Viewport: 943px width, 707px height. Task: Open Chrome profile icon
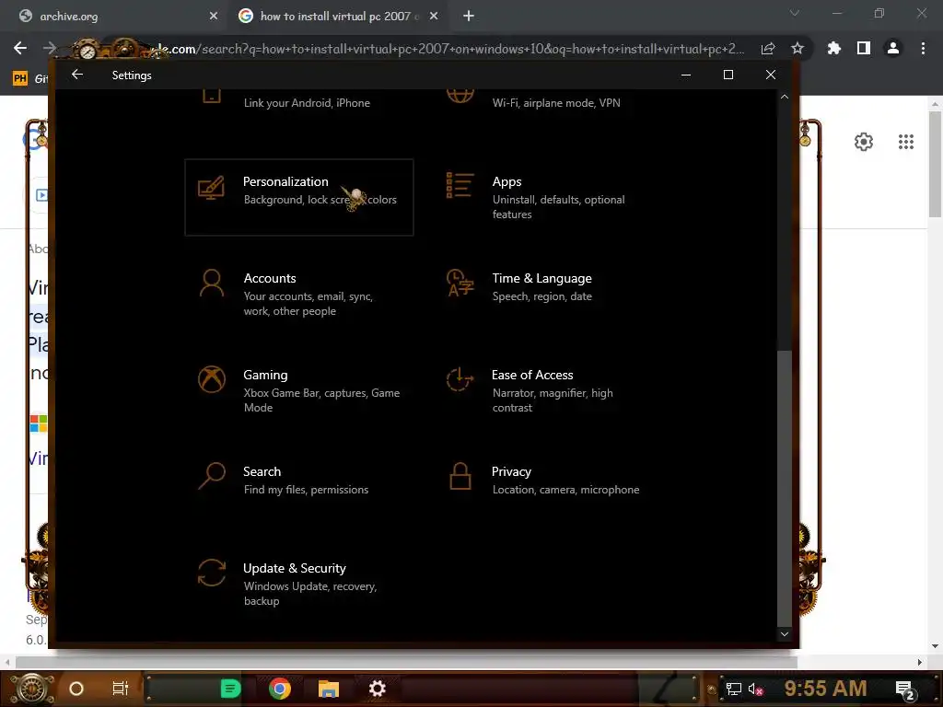click(x=893, y=48)
